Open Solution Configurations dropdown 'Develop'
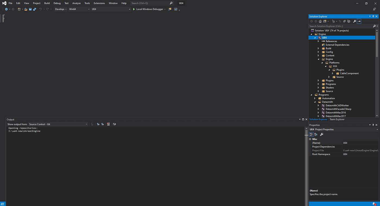The height and width of the screenshot is (206, 380). [x=61, y=9]
